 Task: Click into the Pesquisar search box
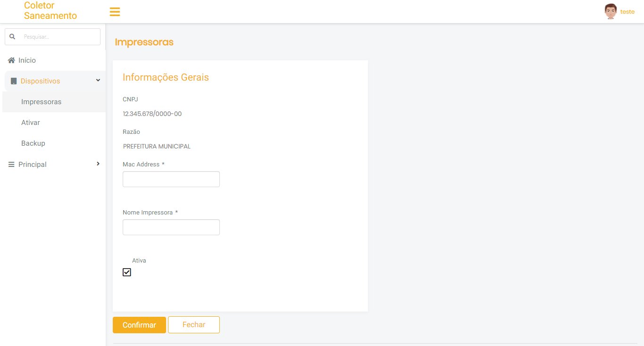pyautogui.click(x=59, y=36)
